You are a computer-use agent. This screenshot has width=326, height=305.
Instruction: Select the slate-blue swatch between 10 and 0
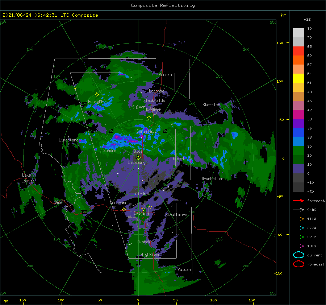[298, 169]
